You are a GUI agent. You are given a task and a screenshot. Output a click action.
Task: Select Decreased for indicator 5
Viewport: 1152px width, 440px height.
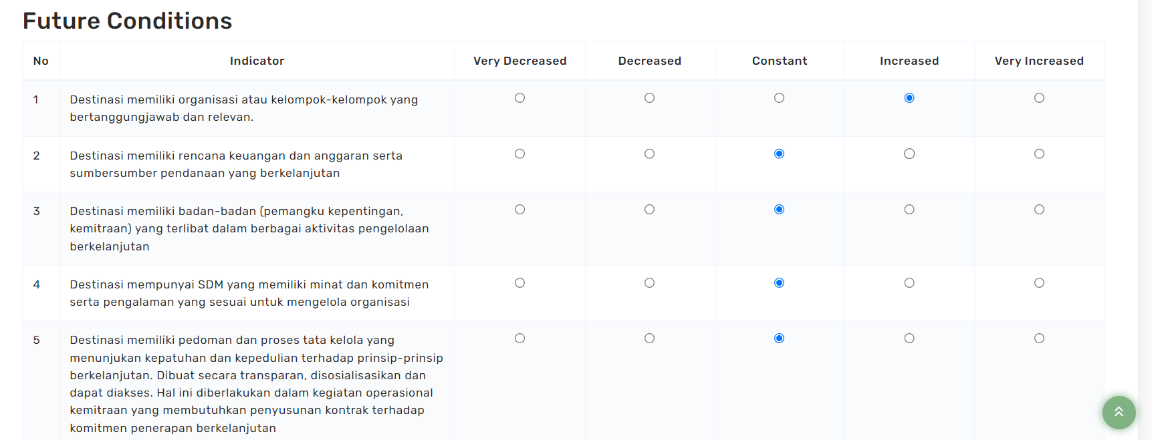point(649,339)
